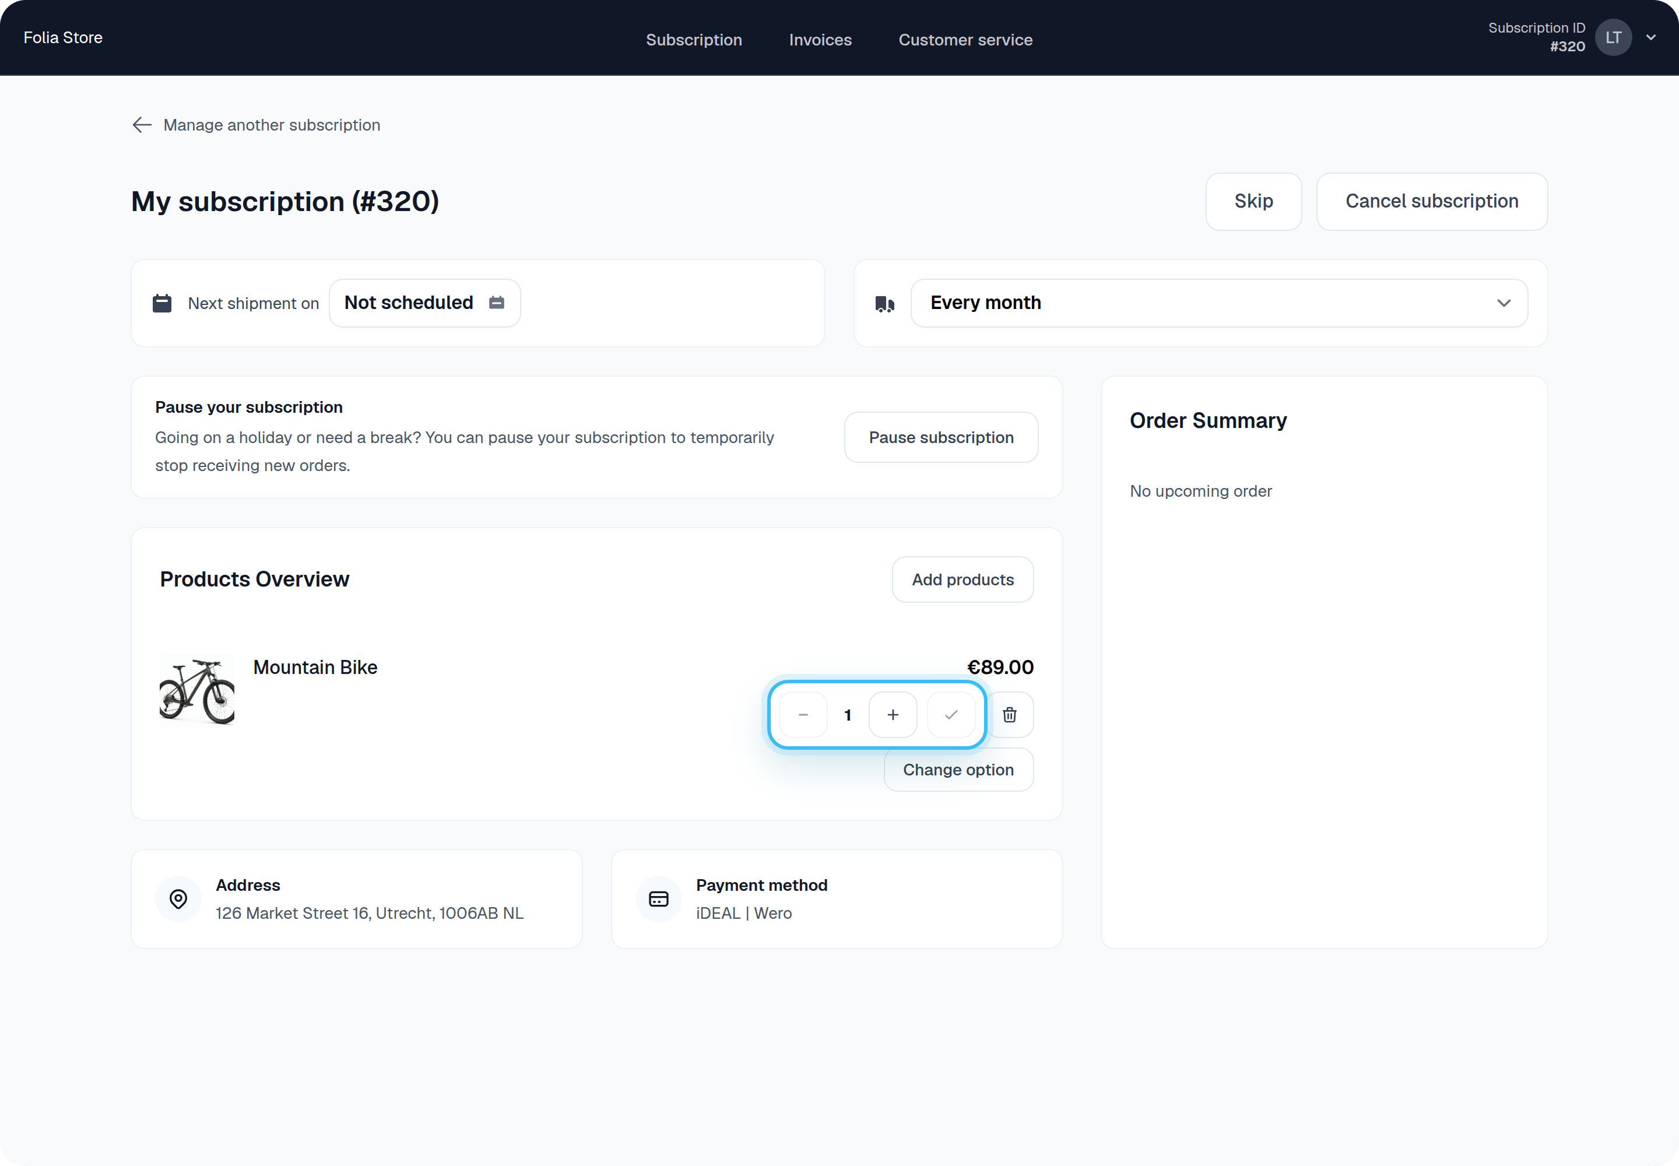Viewport: 1679px width, 1166px height.
Task: Click the delete trash icon for Mountain Bike
Action: coord(1010,715)
